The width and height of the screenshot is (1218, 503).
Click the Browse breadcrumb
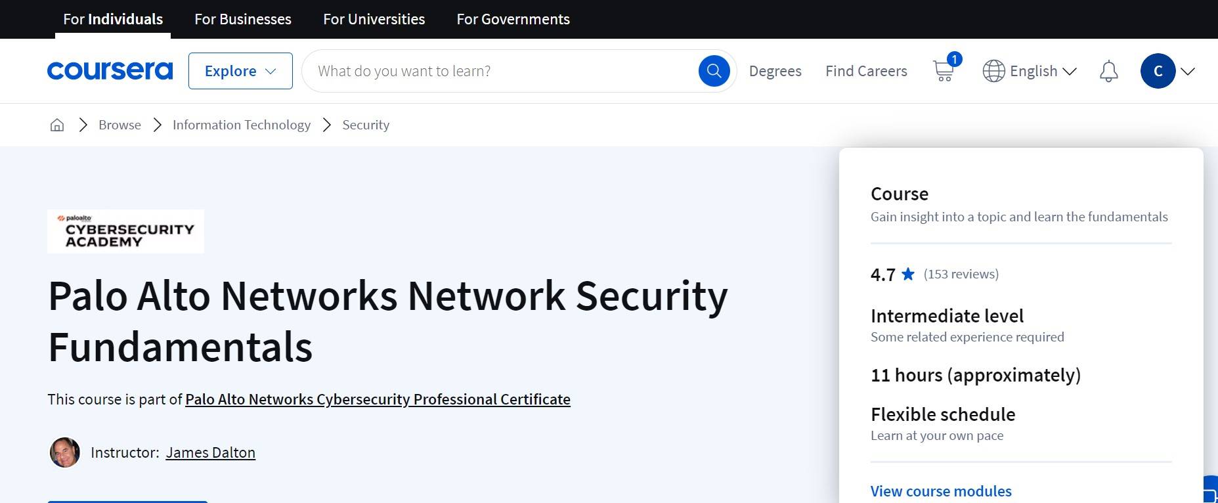point(120,125)
